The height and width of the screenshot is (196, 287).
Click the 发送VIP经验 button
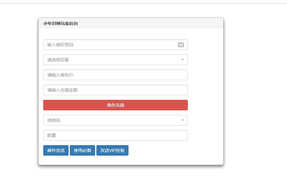coord(112,150)
